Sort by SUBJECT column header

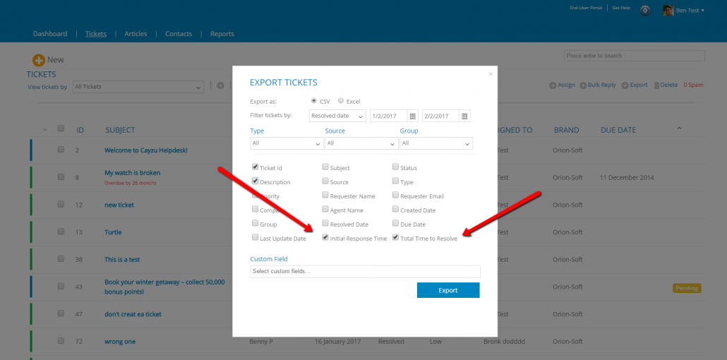click(120, 130)
